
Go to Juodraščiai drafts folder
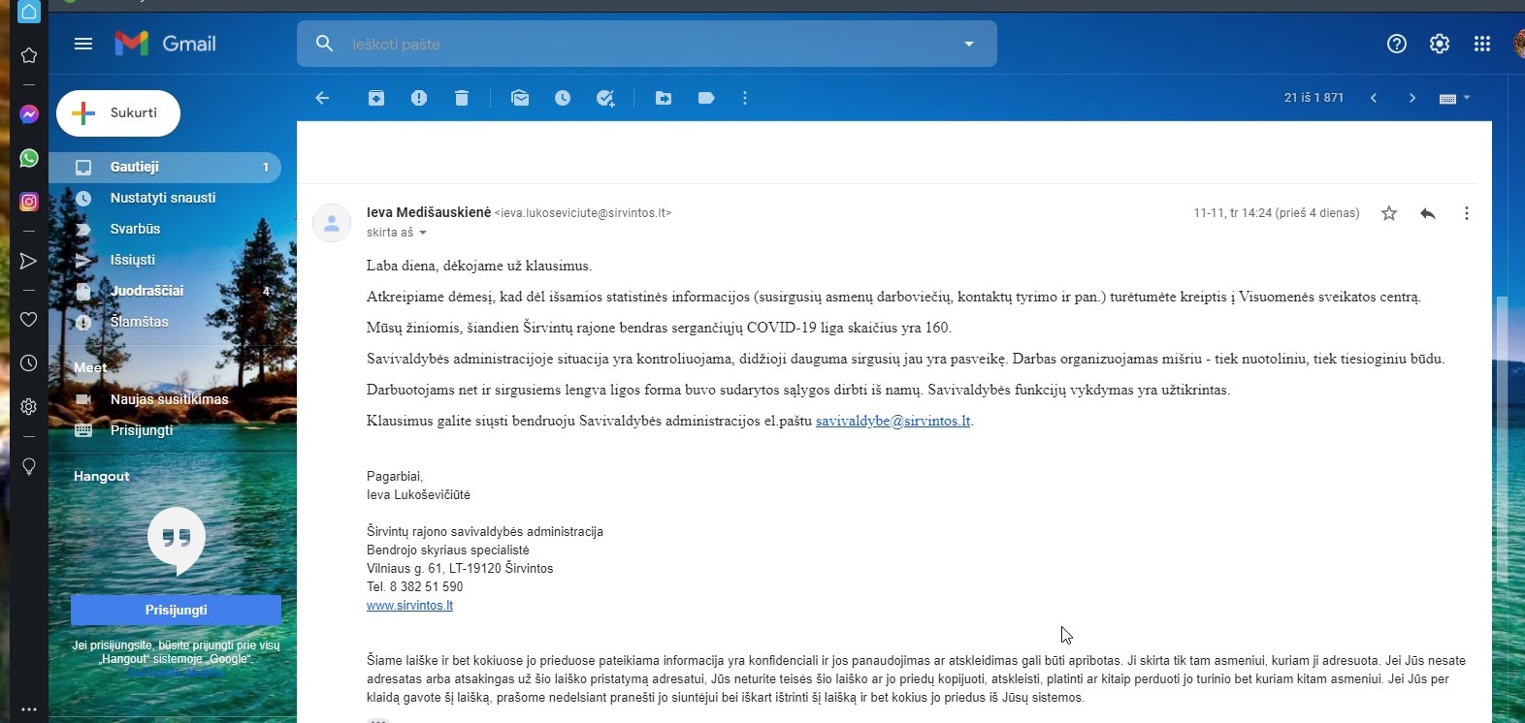[x=146, y=291]
